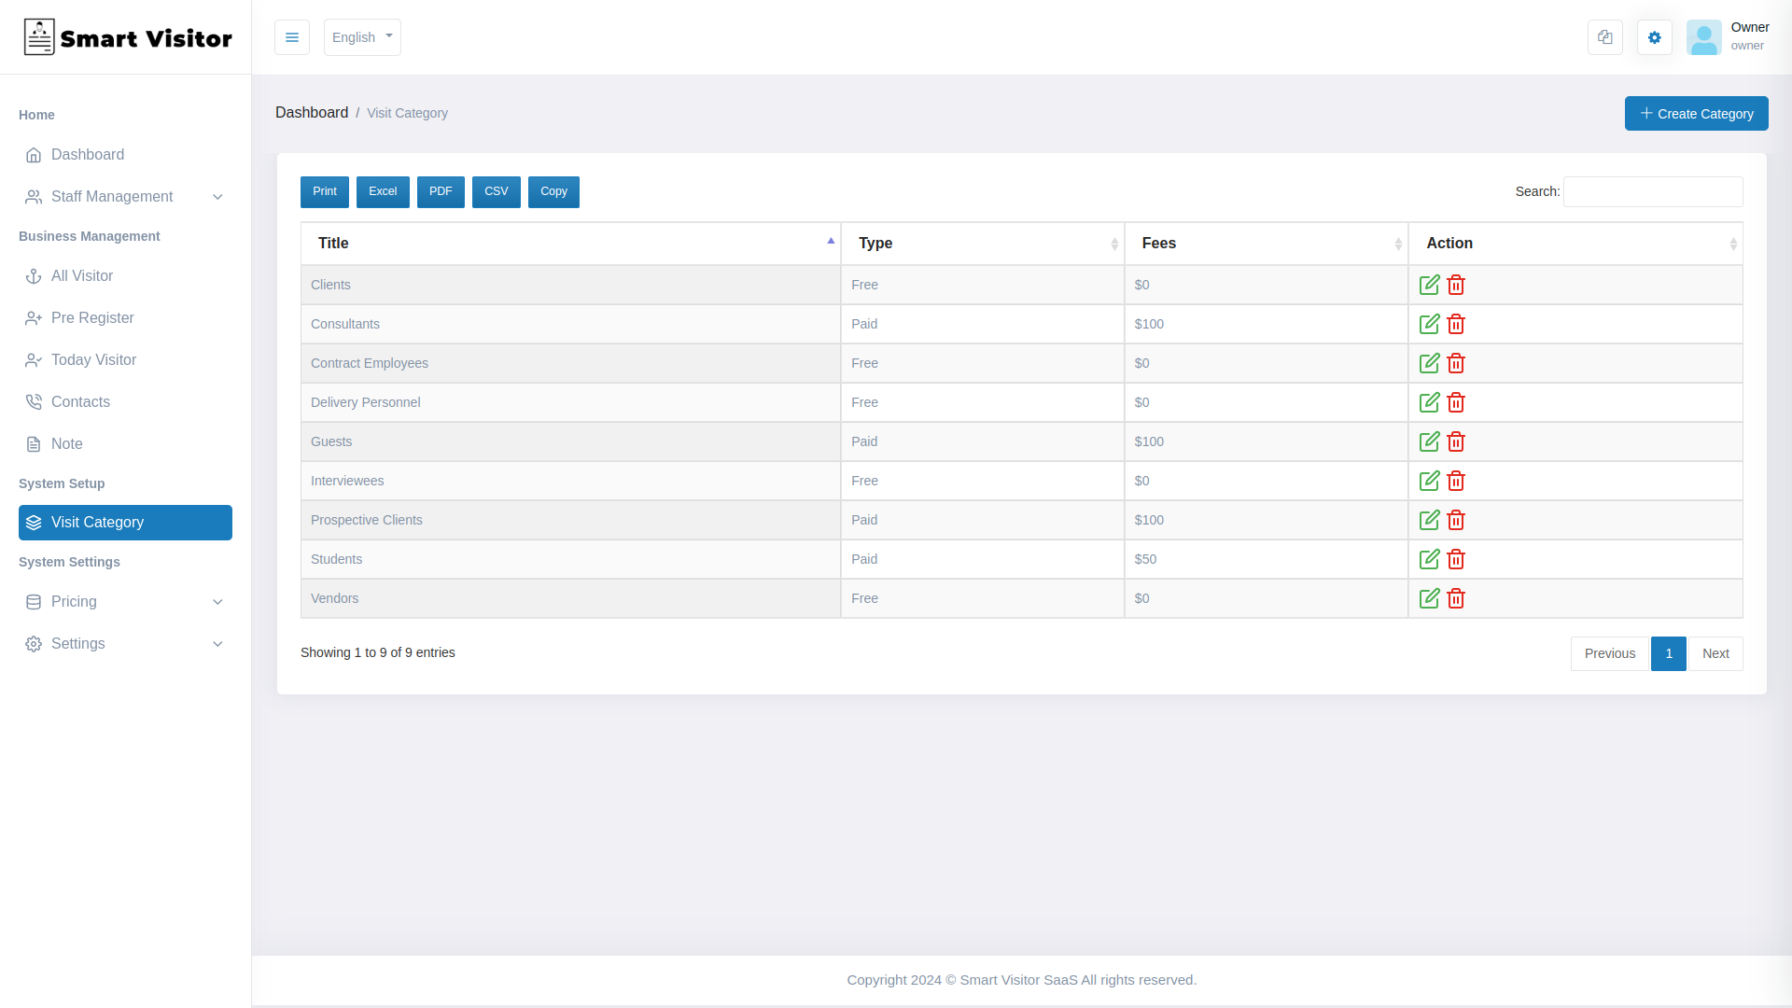Open the Dashboard sidebar icon
Viewport: 1792px width, 1008px height.
pos(35,155)
